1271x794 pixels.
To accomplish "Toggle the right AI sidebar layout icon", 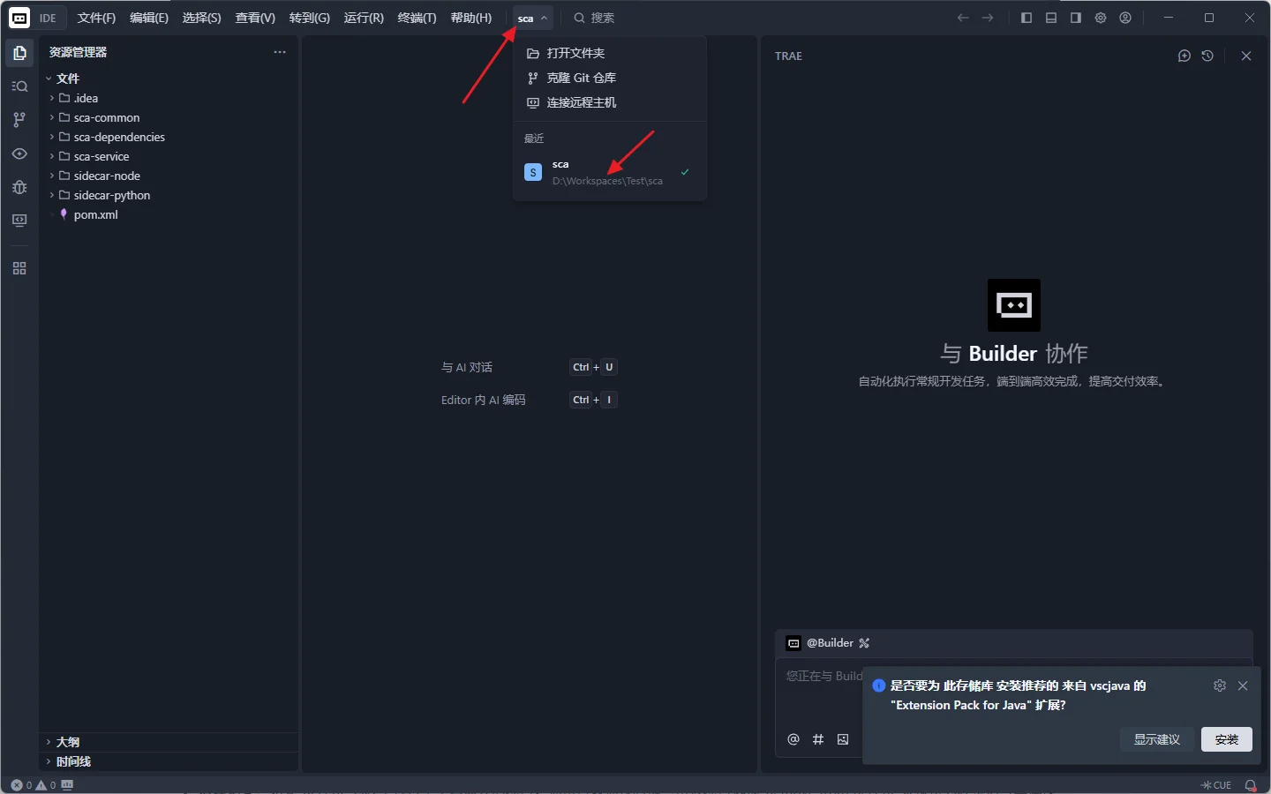I will 1076,18.
